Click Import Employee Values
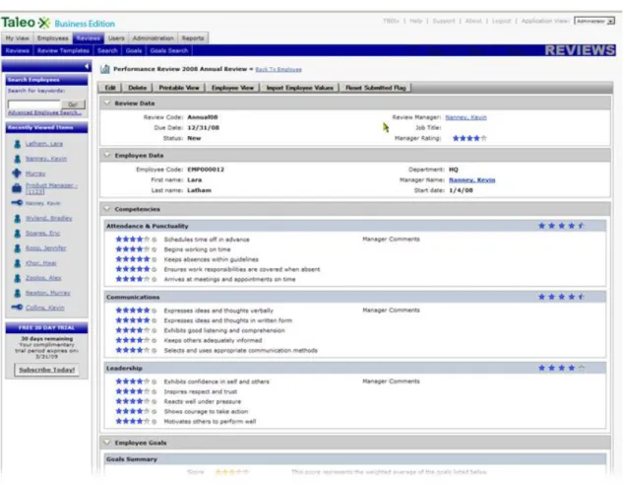This screenshot has height=484, width=623. tap(299, 88)
